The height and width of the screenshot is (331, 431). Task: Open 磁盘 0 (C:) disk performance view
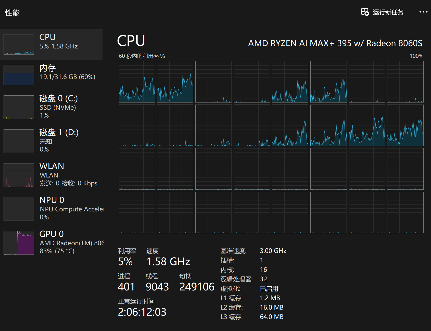tap(51, 107)
